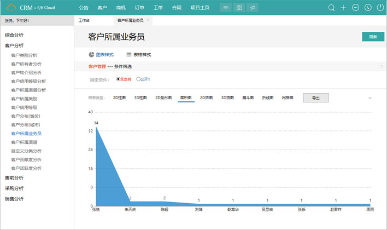Click the 导出 export button
The width and height of the screenshot is (387, 230).
pos(316,98)
